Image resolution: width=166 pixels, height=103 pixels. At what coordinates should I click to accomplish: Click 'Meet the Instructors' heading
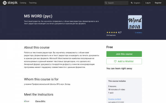point(39,94)
